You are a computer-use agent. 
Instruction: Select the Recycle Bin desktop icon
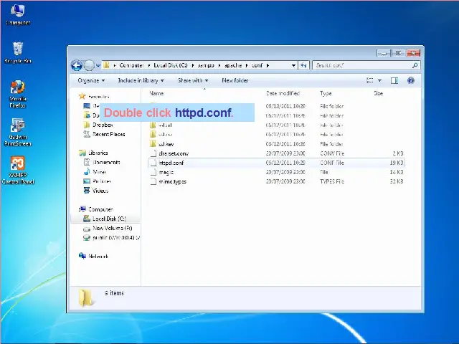[x=18, y=52]
